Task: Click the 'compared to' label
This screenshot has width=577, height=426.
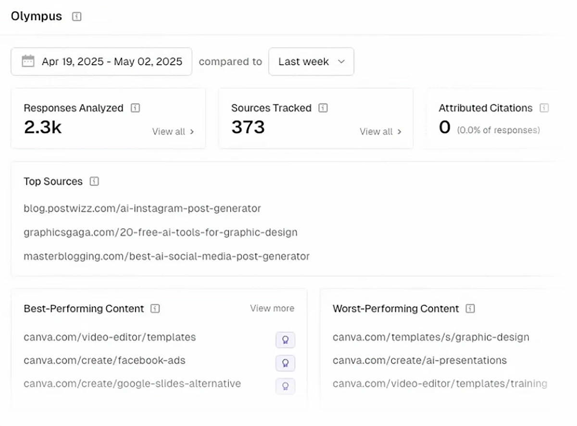Action: pyautogui.click(x=230, y=62)
